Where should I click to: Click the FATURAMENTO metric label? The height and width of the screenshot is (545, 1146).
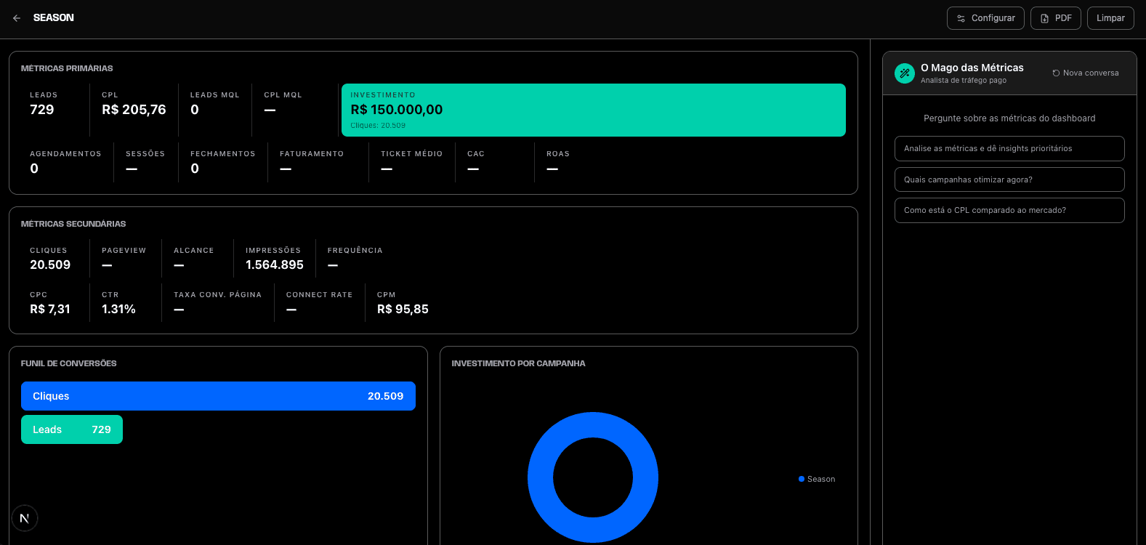[x=312, y=154]
